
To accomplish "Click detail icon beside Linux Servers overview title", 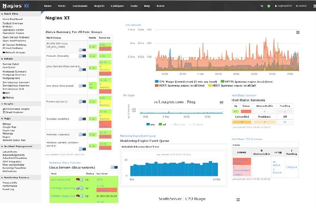I will (112, 167).
